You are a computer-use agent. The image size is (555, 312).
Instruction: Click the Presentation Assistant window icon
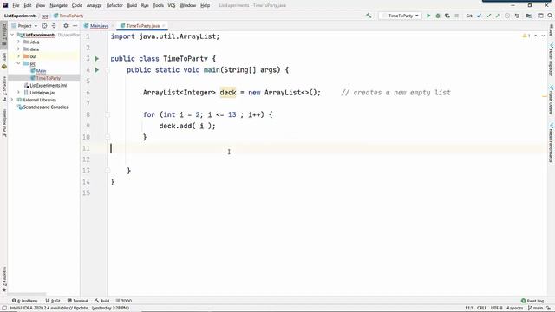click(540, 16)
